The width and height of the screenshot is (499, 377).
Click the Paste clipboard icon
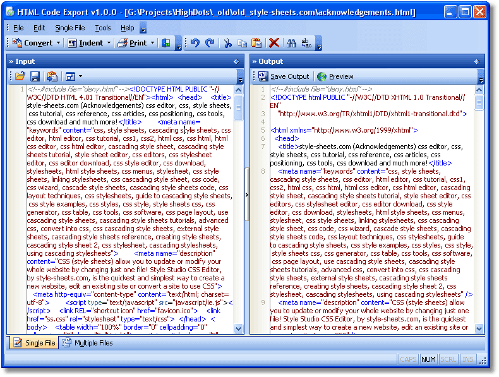point(256,43)
